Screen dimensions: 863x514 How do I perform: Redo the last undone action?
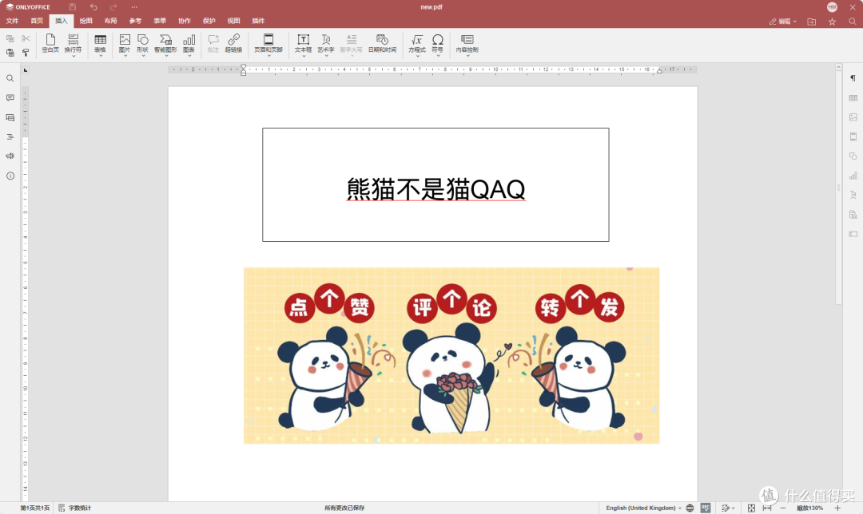[113, 7]
